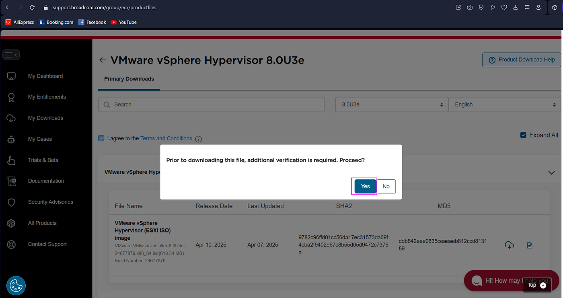
Task: Click the last updated date Apr 07, 2025
Action: pyautogui.click(x=263, y=245)
